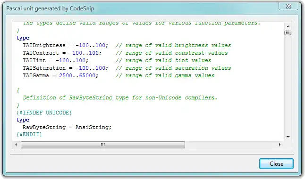This screenshot has height=179, width=305.
Task: Click the constrast values comment
Action: click(171, 53)
